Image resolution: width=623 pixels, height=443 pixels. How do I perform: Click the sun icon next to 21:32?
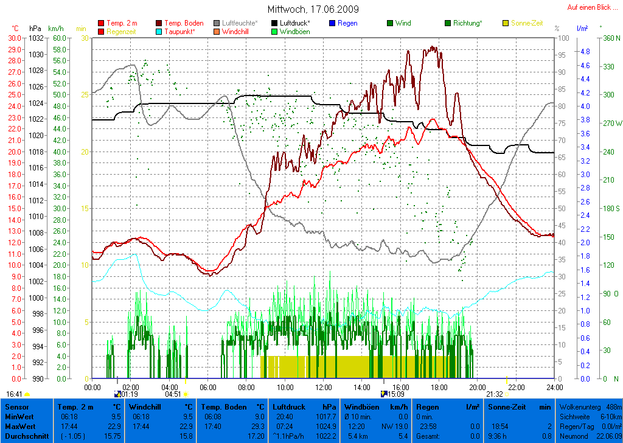pyautogui.click(x=506, y=394)
